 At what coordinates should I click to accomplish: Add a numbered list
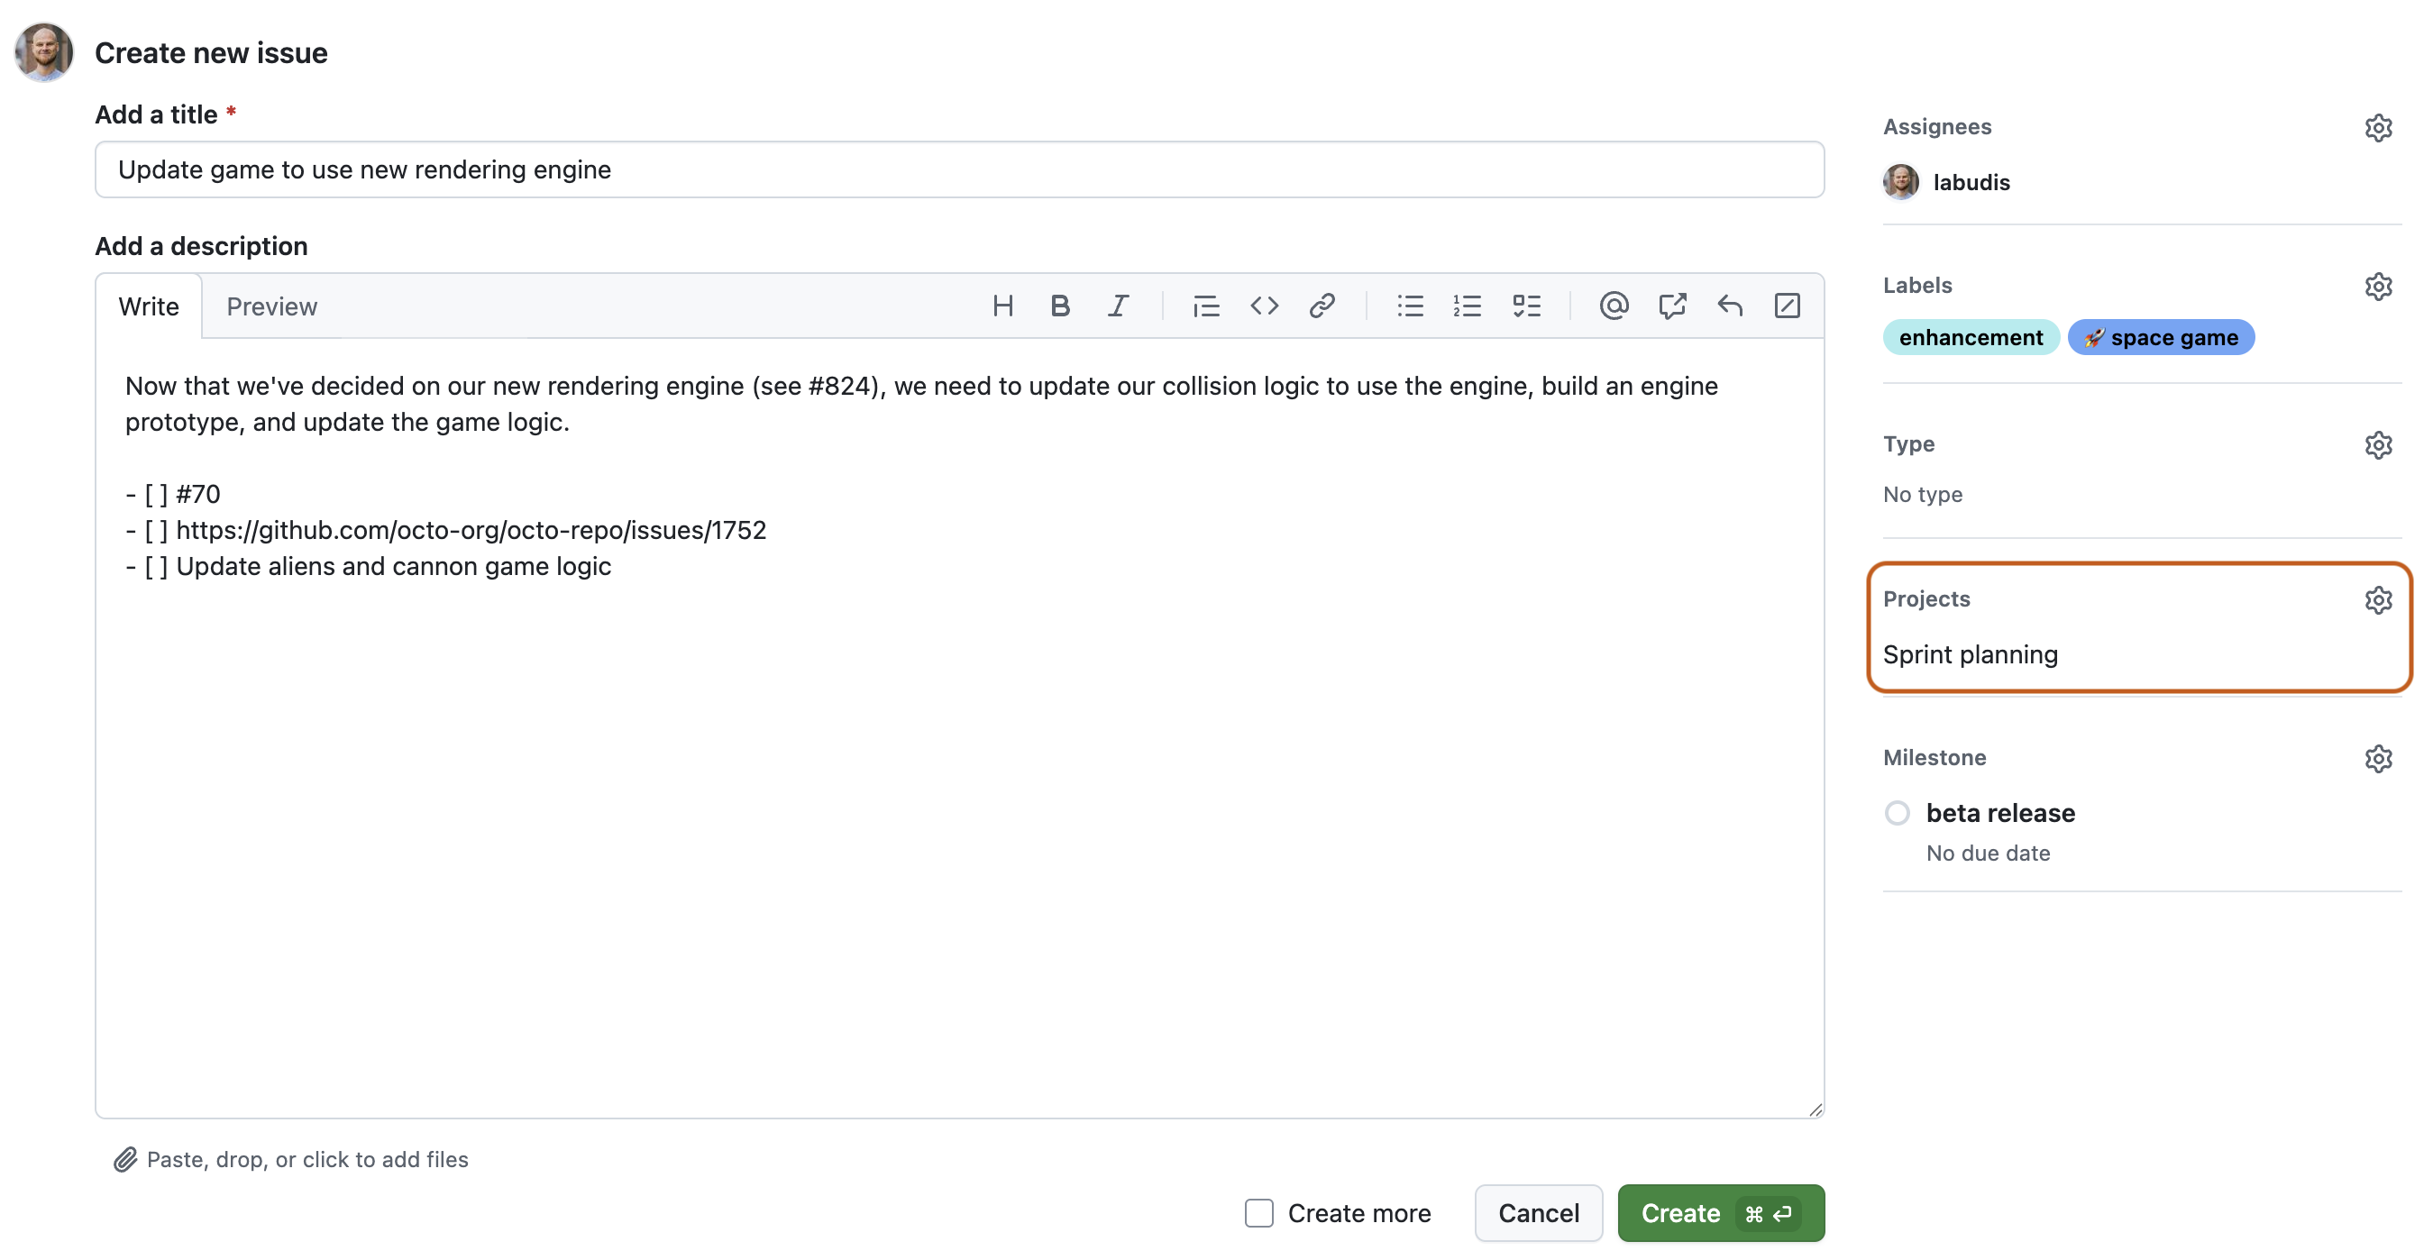(1468, 305)
